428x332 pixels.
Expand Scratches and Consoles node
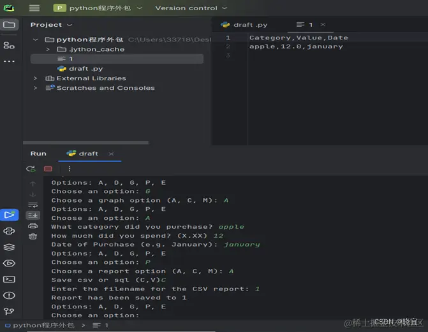35,88
